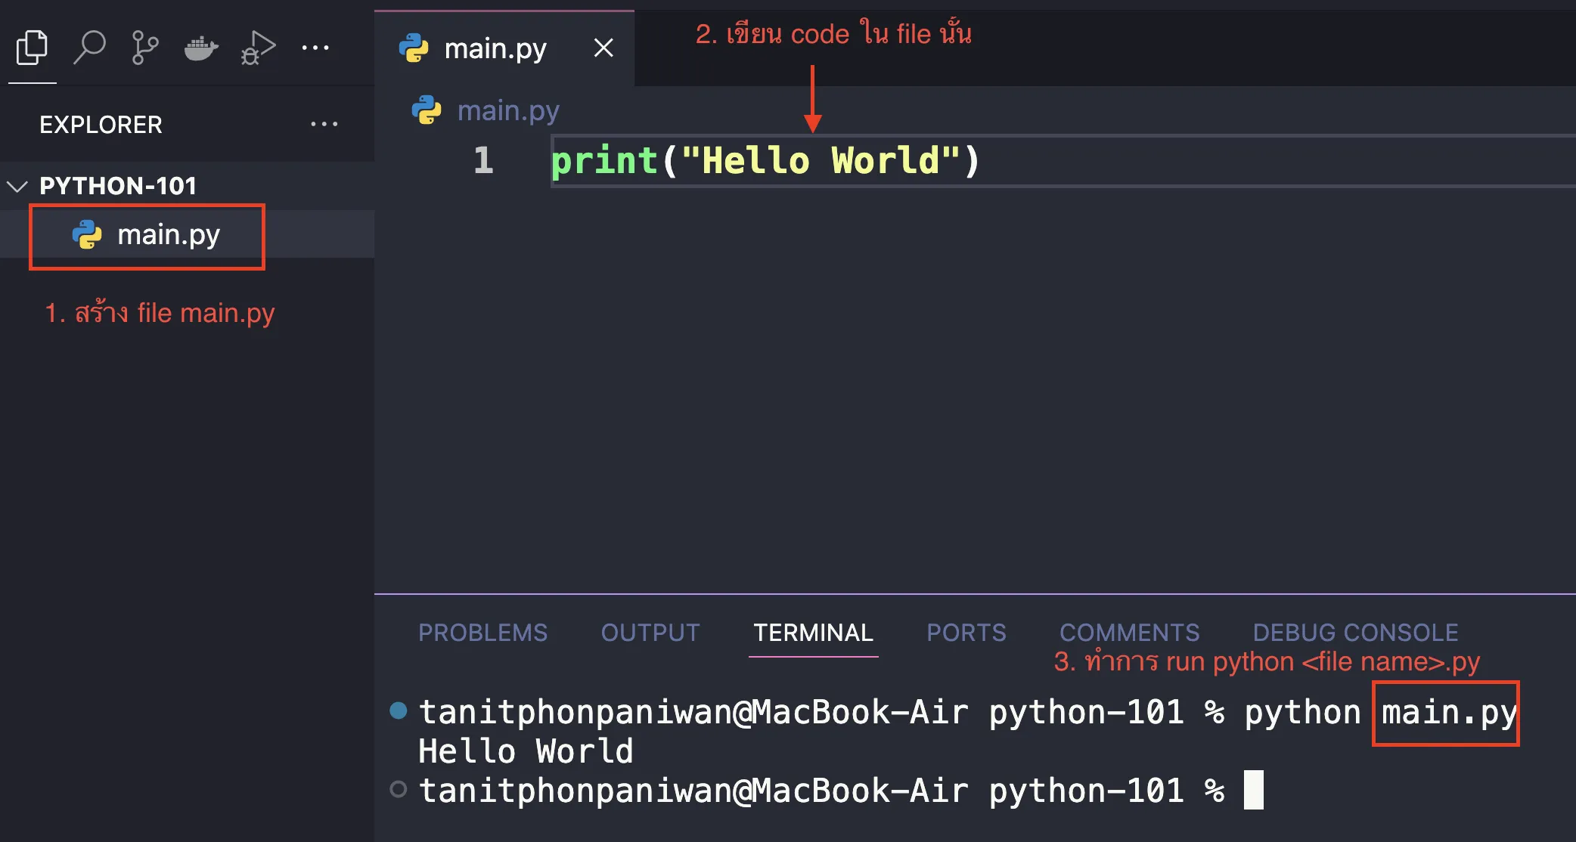Switch to the PROBLEMS panel tab
Viewport: 1576px width, 842px height.
tap(482, 633)
